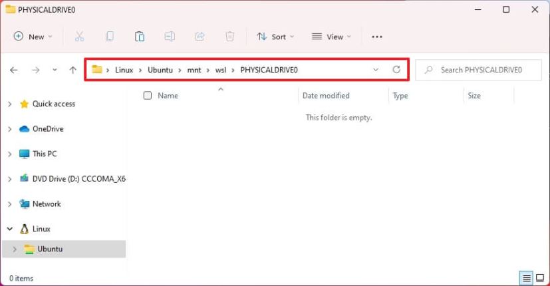This screenshot has height=286, width=550.
Task: Go forward with the right arrow
Action: (36, 71)
